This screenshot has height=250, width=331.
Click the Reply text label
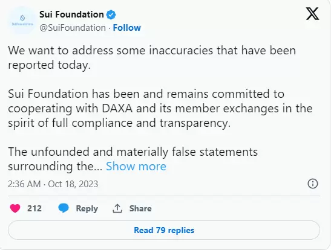pyautogui.click(x=87, y=208)
